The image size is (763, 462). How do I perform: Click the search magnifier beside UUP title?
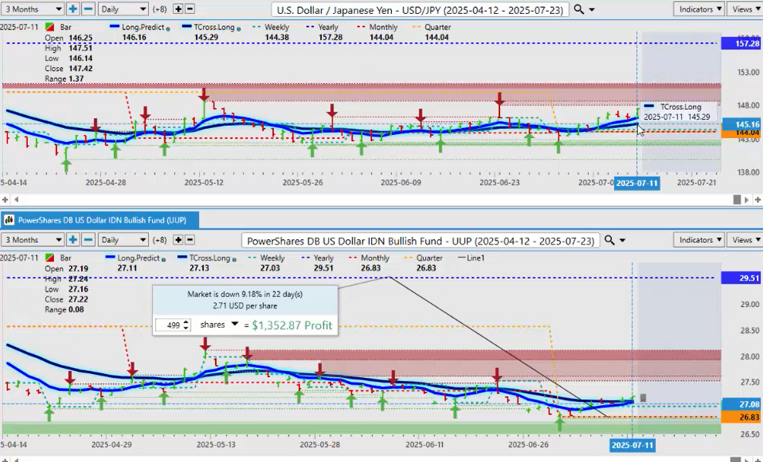coord(610,241)
